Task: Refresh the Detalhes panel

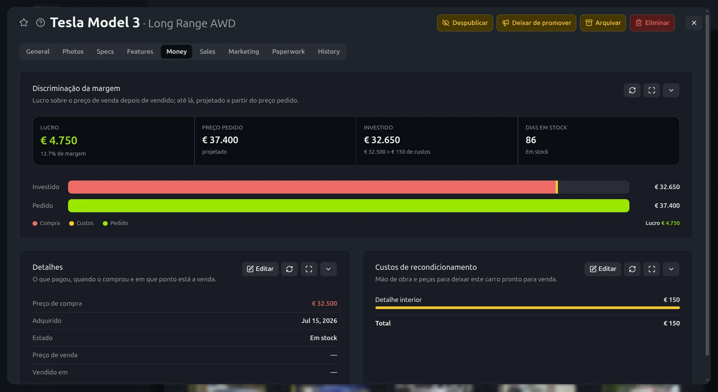Action: tap(290, 269)
